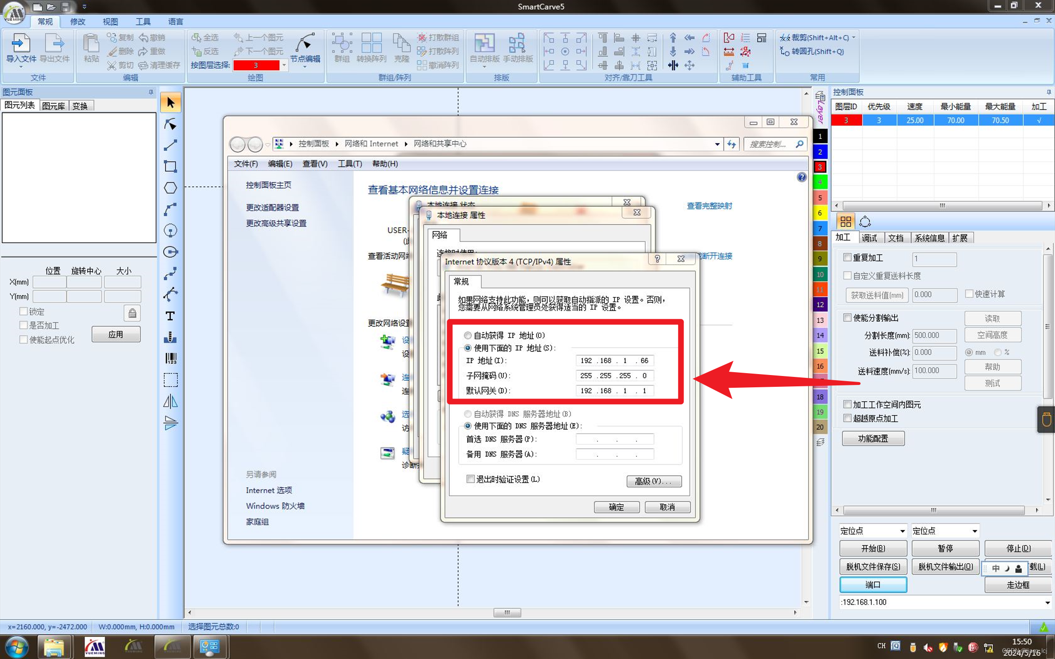Screen dimensions: 1055x659
Task: Select use the following IP address
Action: click(x=468, y=348)
